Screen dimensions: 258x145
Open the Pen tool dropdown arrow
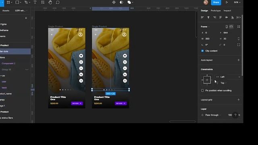tap(29, 2)
